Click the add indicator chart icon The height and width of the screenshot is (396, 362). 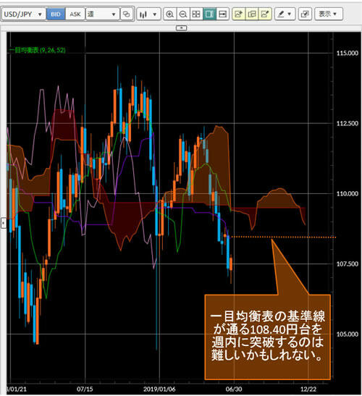tap(238, 14)
